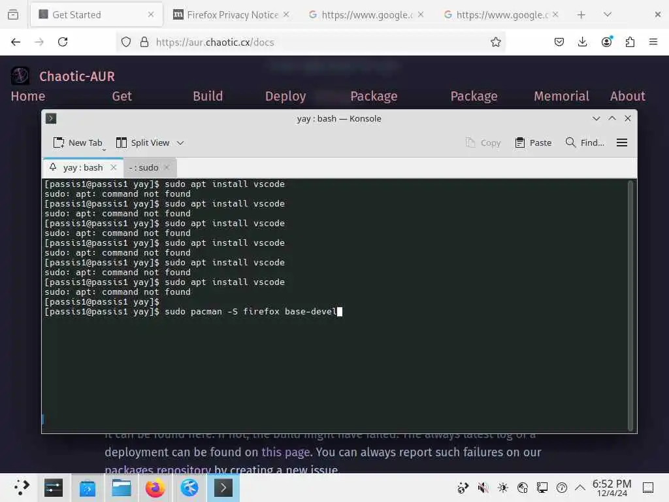Open Firefox downloads panel
Screen dimensions: 669x502
pos(582,42)
